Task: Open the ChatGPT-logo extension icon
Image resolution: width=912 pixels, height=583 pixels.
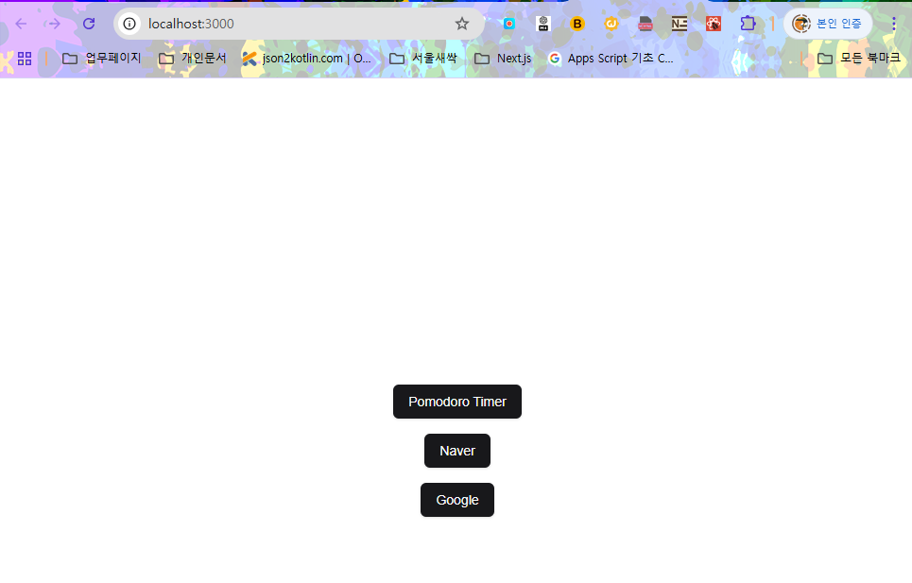Action: coord(543,24)
